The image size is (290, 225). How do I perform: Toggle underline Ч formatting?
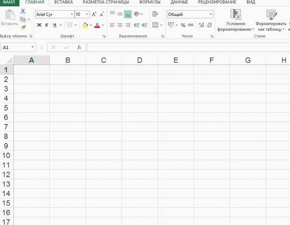[x=55, y=25]
